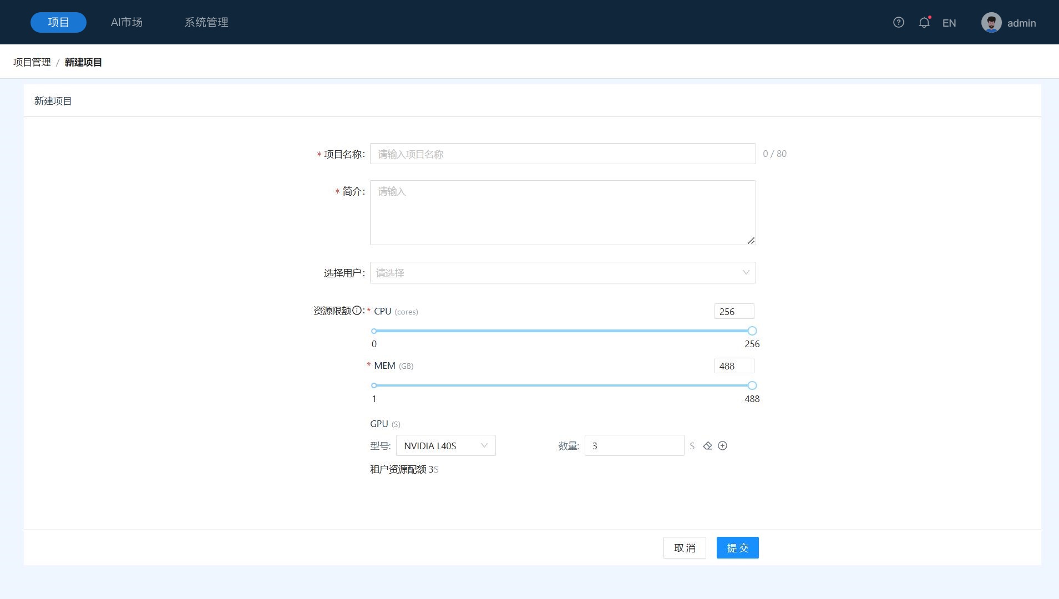Open the NVIDIA L40S model dropdown
The height and width of the screenshot is (599, 1059).
tap(445, 446)
